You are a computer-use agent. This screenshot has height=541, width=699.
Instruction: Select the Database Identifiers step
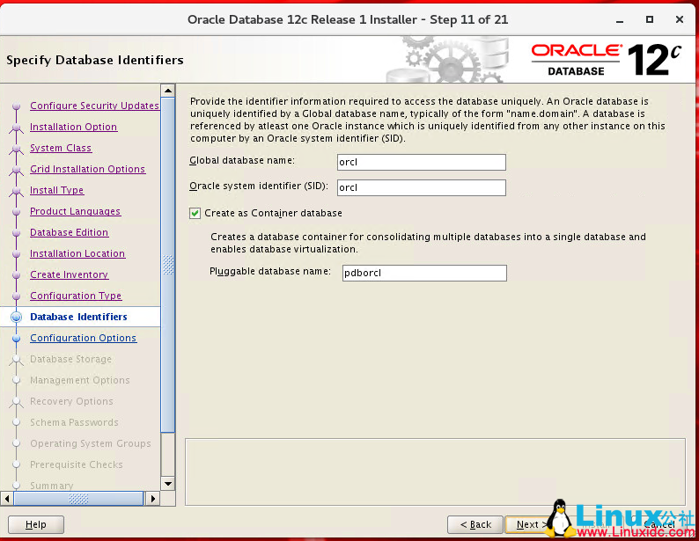[79, 317]
